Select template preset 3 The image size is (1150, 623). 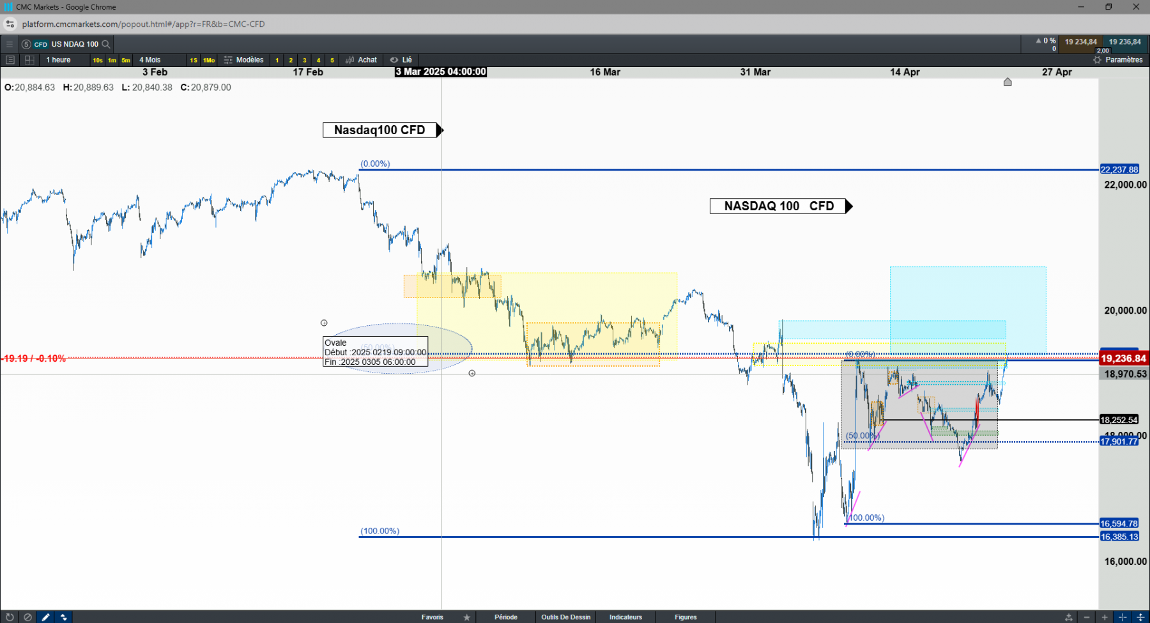[x=305, y=60]
